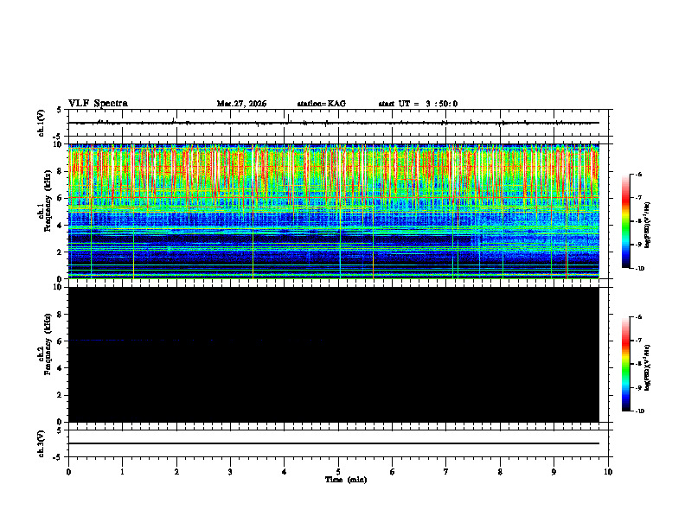Click the time axis tick label '7'
The height and width of the screenshot is (529, 685).
[x=446, y=472]
